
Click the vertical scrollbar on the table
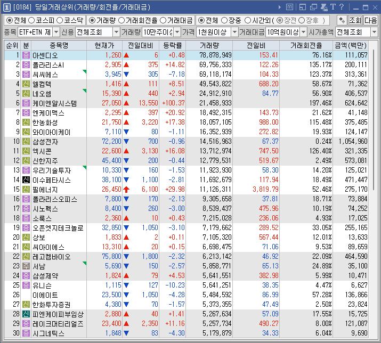click(374, 120)
